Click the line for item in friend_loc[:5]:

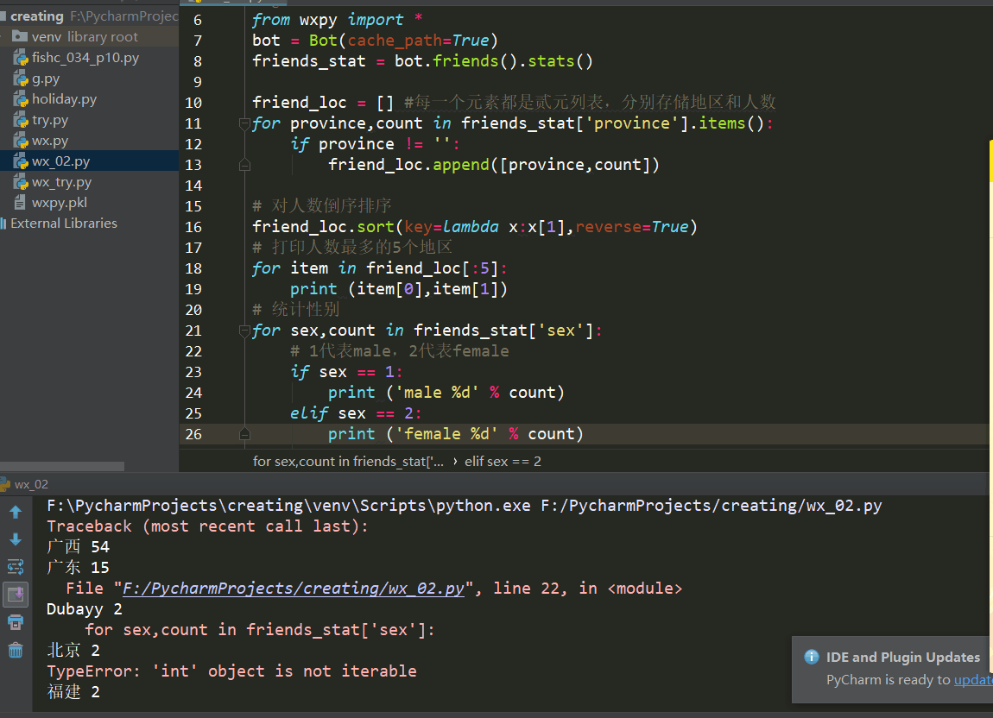tap(379, 268)
